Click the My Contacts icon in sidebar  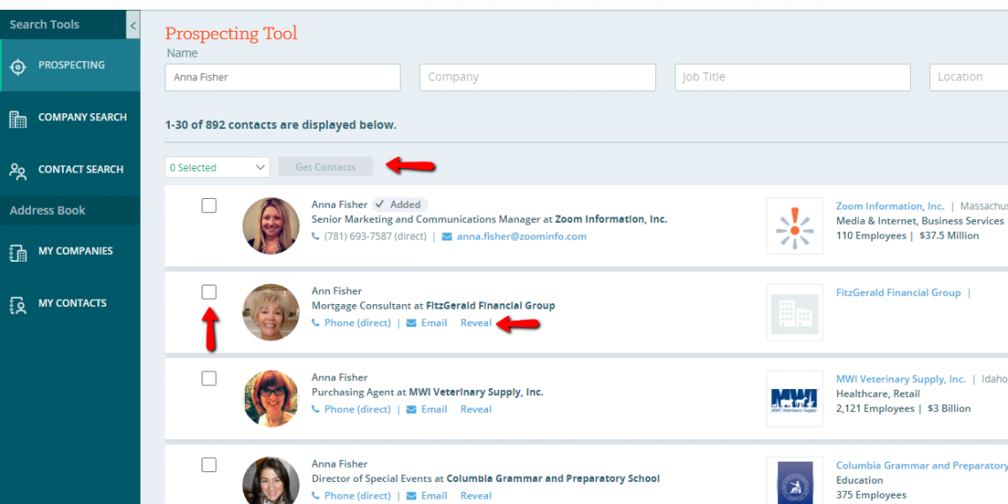tap(18, 305)
